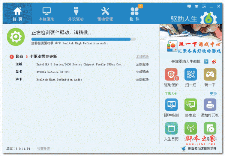Select the 主板 Intel chipset driver row
The image size is (225, 156).
(x=82, y=64)
